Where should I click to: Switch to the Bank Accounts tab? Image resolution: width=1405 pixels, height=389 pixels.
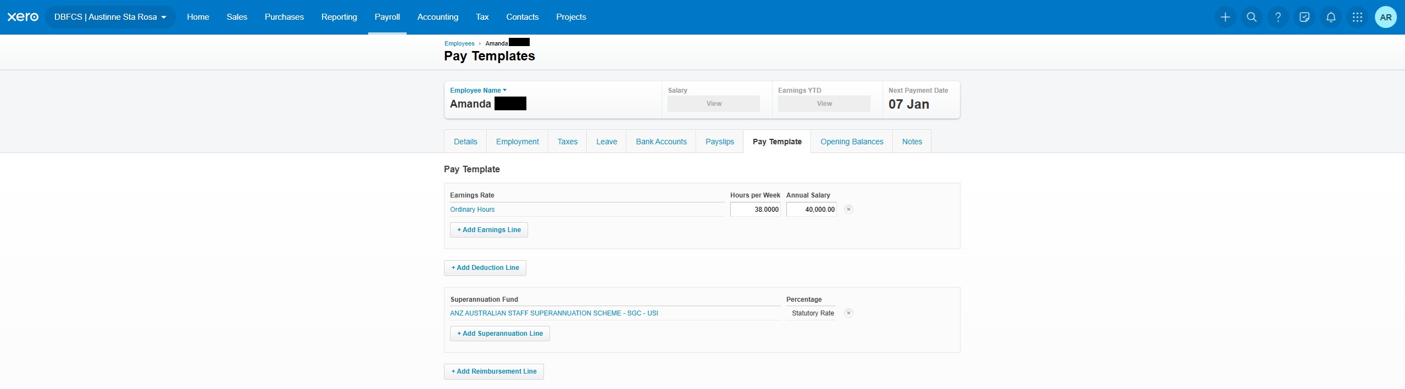point(661,142)
